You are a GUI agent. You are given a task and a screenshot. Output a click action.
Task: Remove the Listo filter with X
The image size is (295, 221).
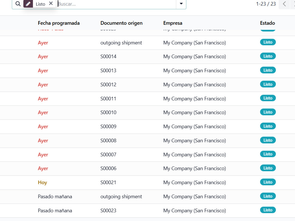coord(51,3)
